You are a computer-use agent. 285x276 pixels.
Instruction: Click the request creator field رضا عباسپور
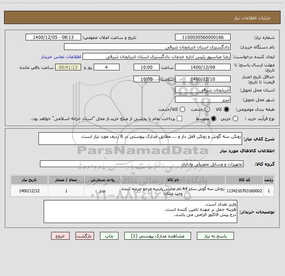coord(157,57)
